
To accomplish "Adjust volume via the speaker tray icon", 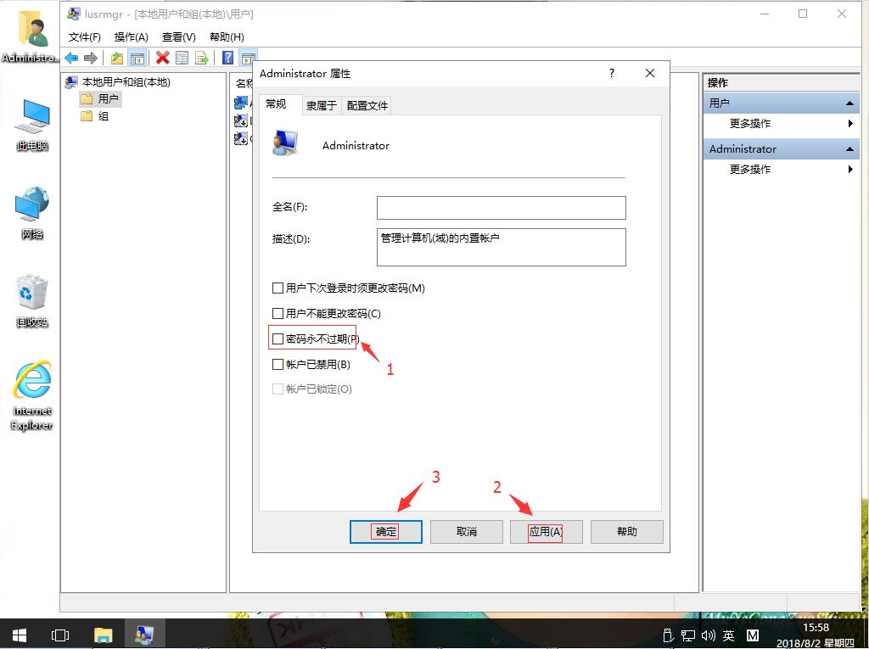I will tap(710, 635).
